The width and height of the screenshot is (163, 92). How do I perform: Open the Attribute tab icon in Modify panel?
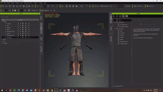point(114,16)
